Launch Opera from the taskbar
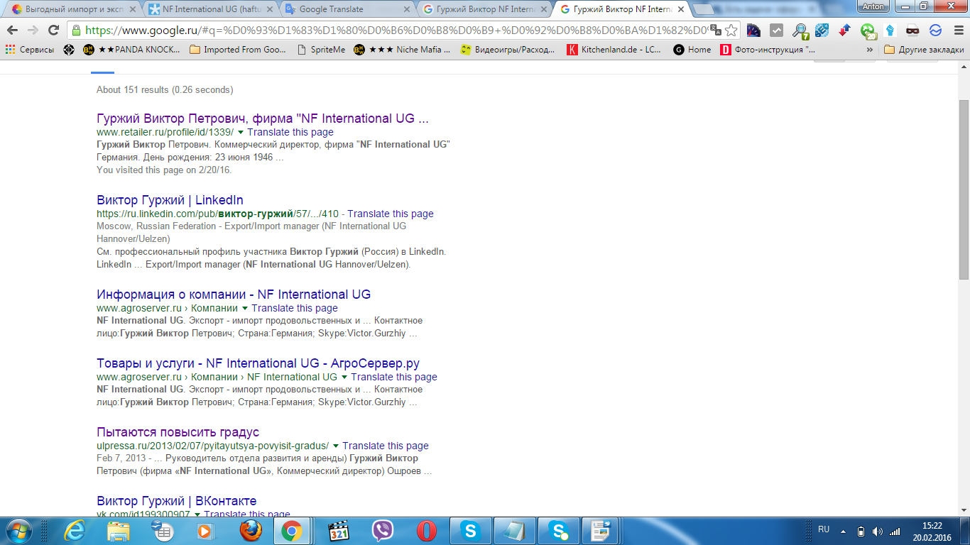This screenshot has height=545, width=970. click(426, 531)
